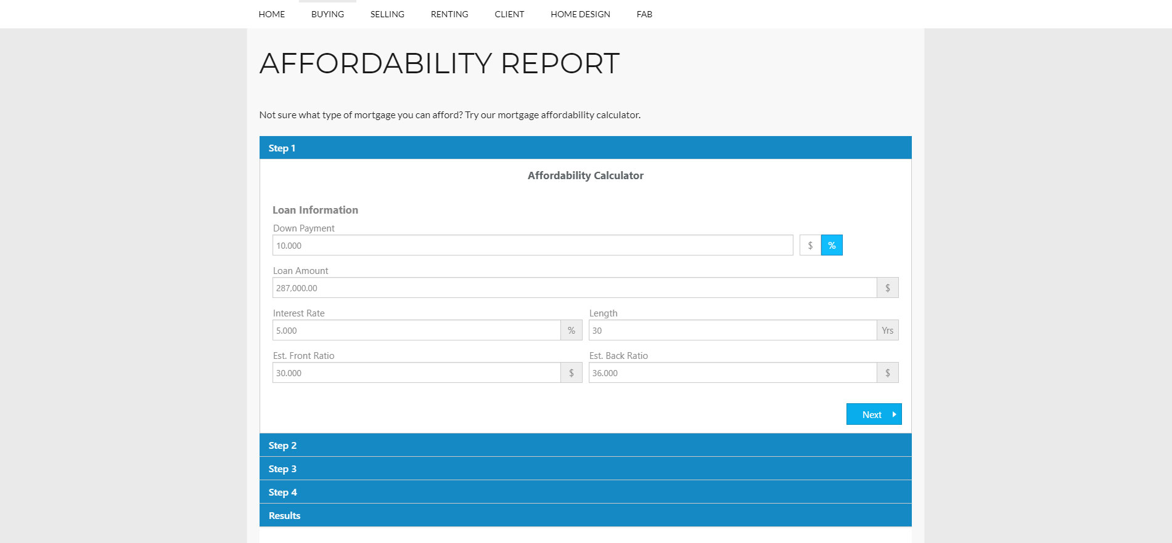This screenshot has width=1172, height=543.
Task: Click the Length years input field
Action: point(733,330)
